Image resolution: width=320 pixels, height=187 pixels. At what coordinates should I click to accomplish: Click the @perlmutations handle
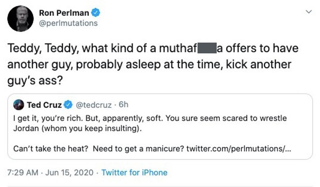click(68, 23)
